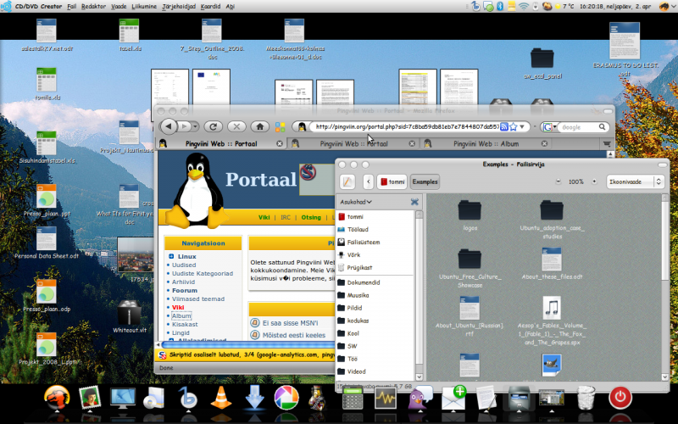Open the Otsing link on the portal
The width and height of the screenshot is (678, 424).
tap(311, 217)
